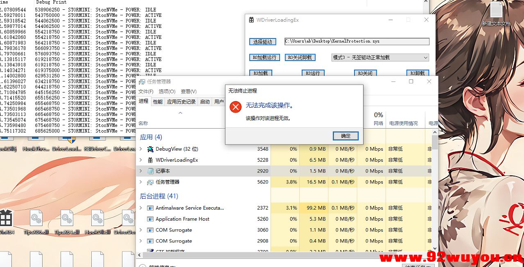This screenshot has width=524, height=267.
Task: Click the WDriverLoadingEx gift icon in process list
Action: click(x=150, y=160)
